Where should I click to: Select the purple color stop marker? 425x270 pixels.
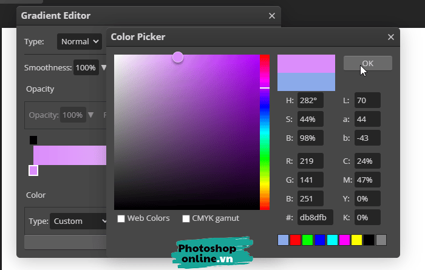click(x=33, y=170)
